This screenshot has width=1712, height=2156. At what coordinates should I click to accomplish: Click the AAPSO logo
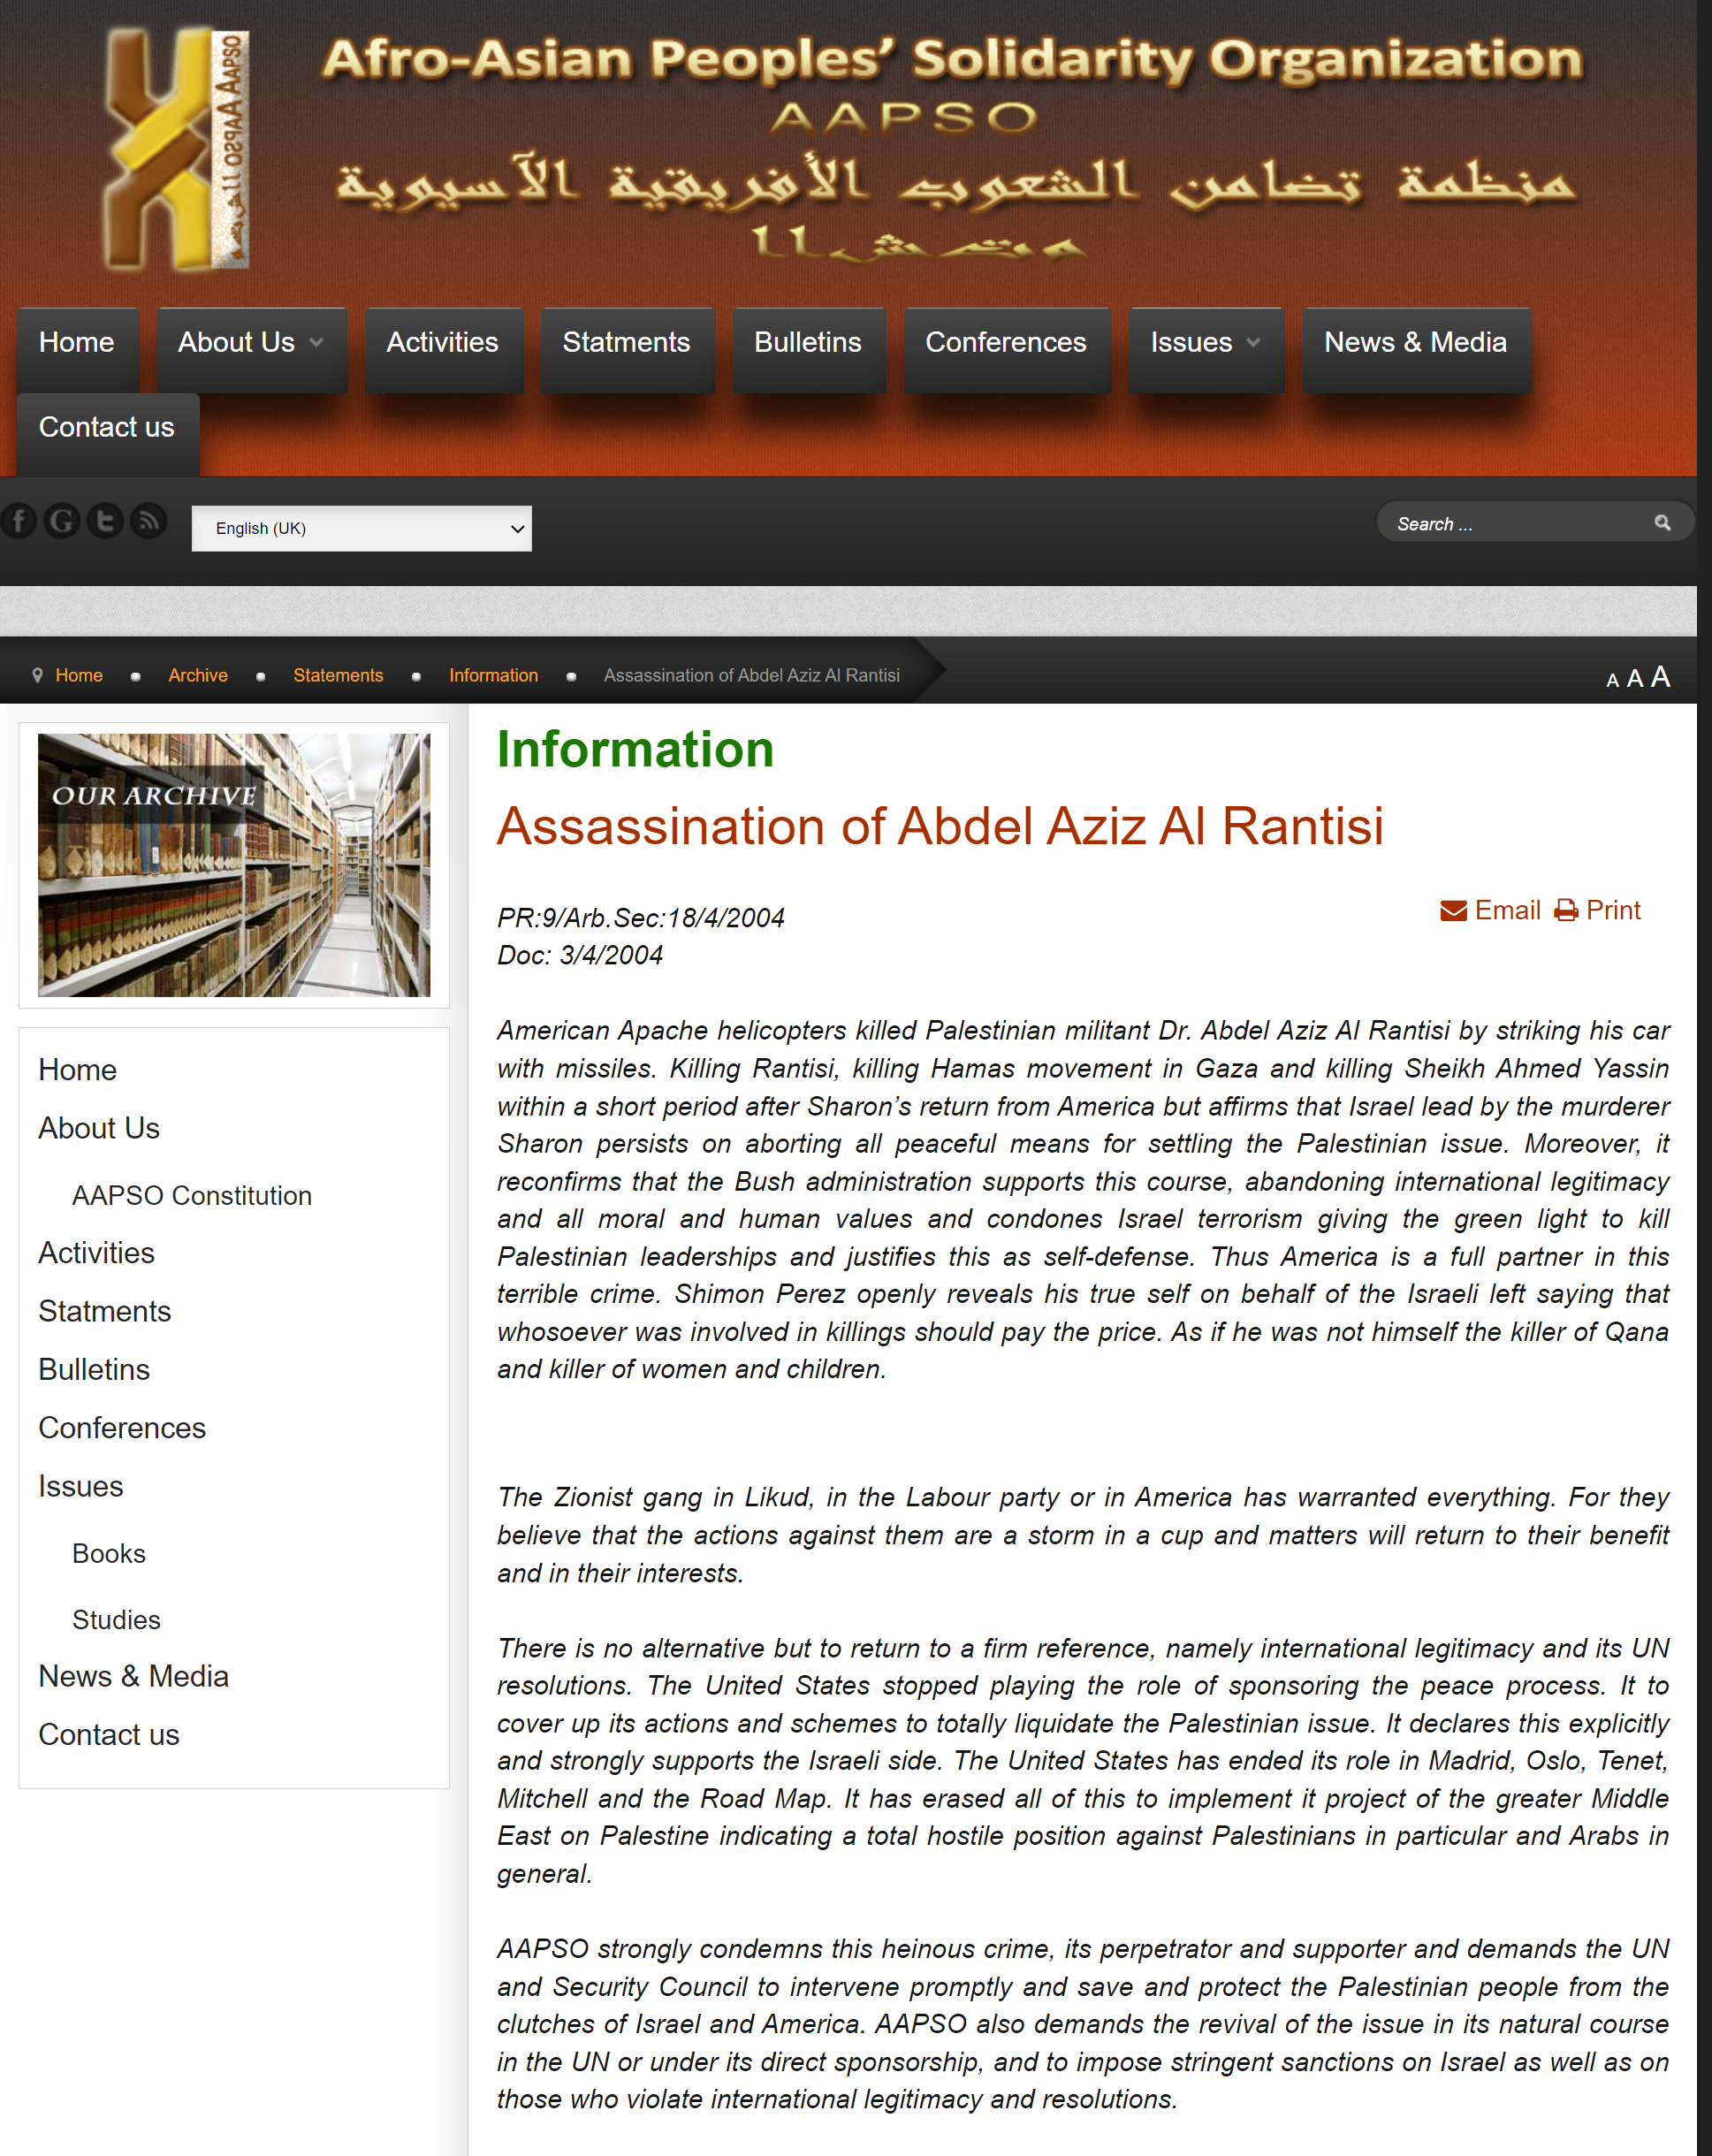coord(177,150)
